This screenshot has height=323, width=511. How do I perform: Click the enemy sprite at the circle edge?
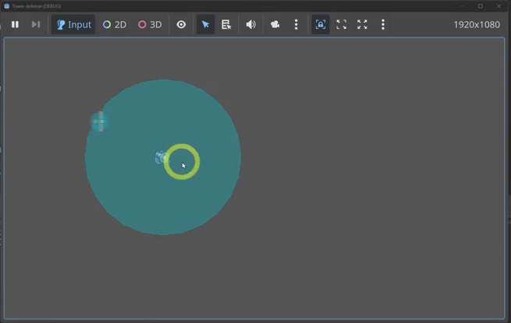pos(99,121)
